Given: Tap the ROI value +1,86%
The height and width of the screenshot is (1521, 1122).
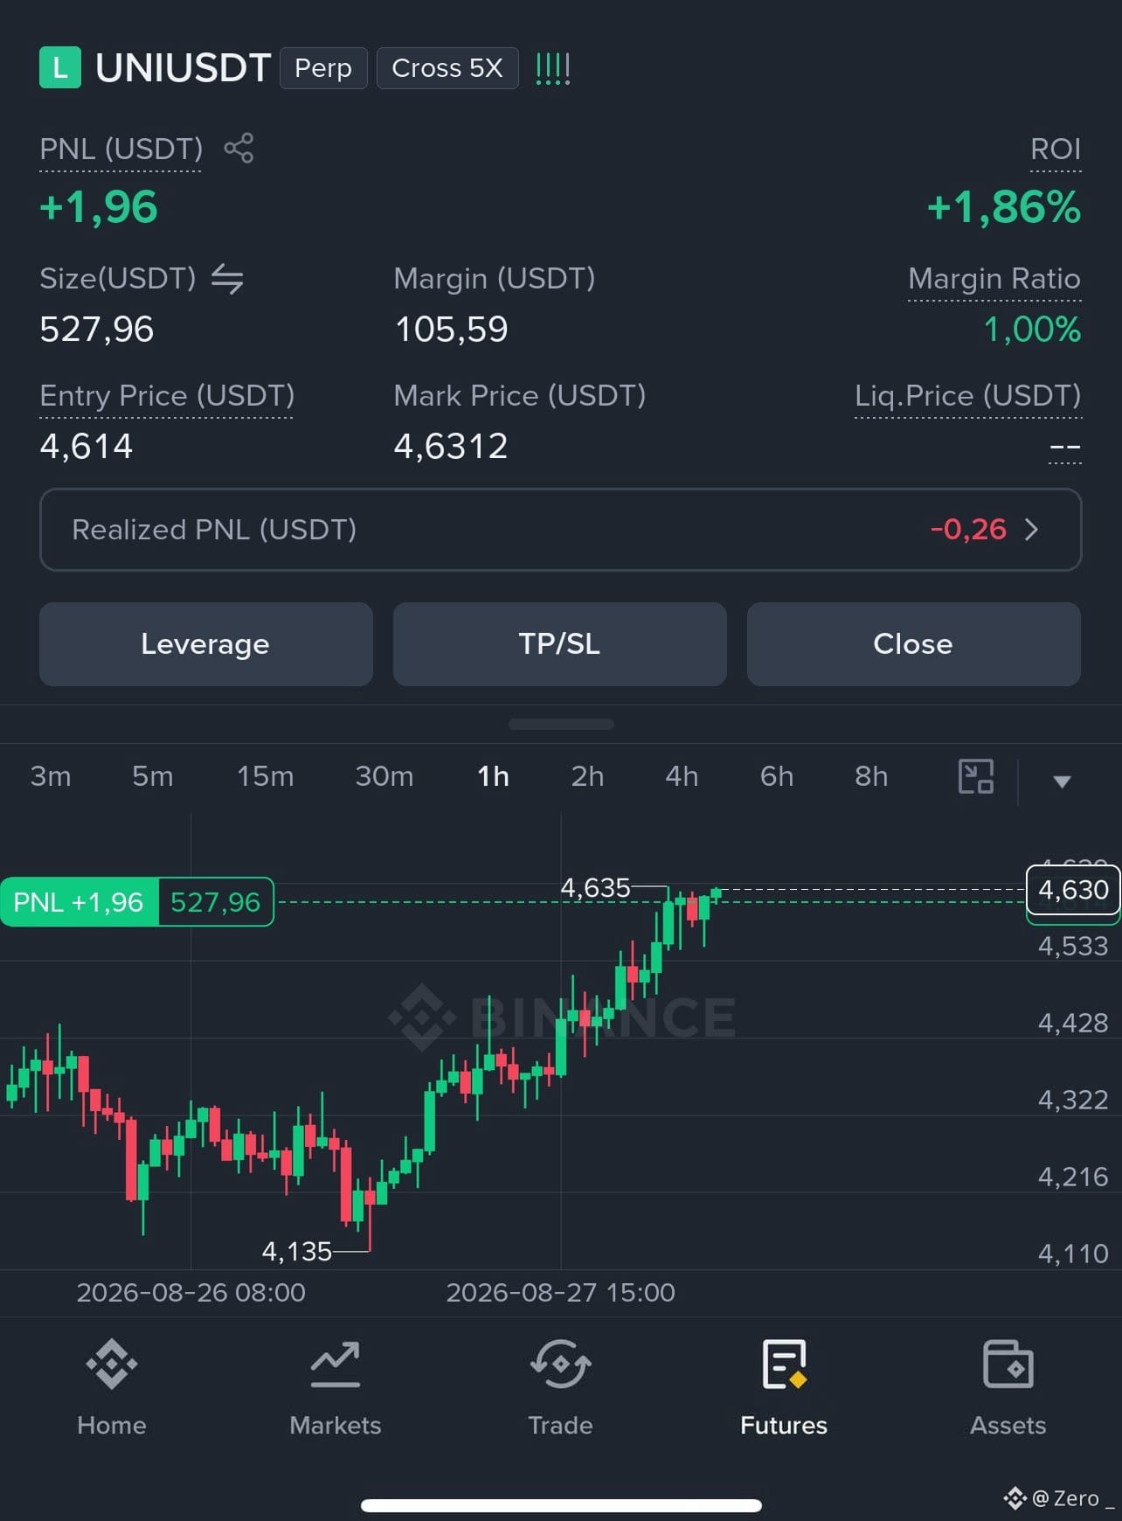Looking at the screenshot, I should click(x=1004, y=207).
